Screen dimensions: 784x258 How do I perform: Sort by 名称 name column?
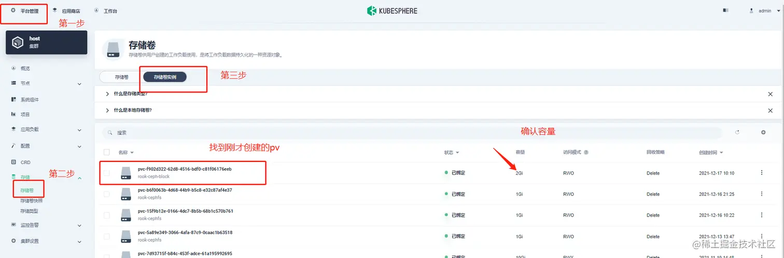coord(126,153)
